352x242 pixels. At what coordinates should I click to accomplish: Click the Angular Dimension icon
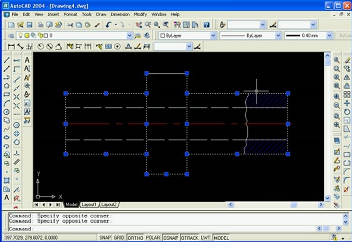coord(58,46)
